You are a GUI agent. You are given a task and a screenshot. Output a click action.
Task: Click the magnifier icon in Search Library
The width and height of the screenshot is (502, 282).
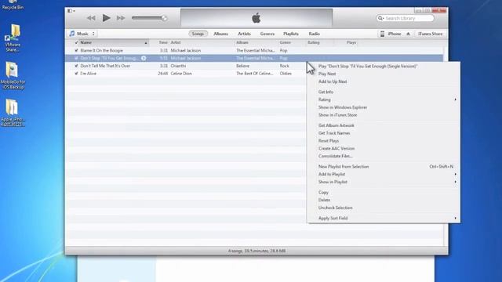(x=380, y=18)
